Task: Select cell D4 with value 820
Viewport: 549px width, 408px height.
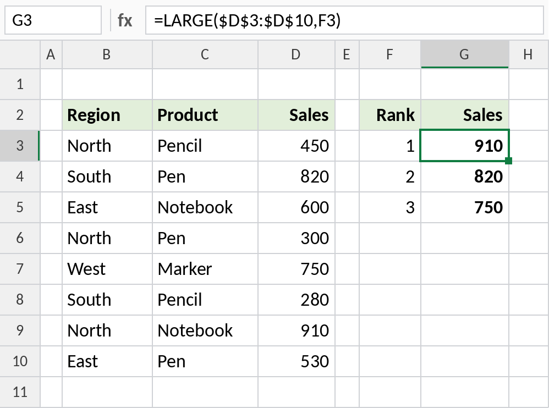Action: [x=297, y=177]
